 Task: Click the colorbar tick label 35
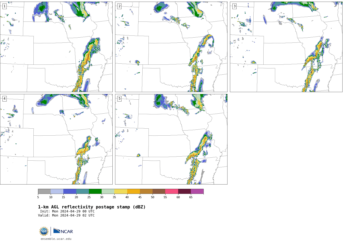click(114, 197)
